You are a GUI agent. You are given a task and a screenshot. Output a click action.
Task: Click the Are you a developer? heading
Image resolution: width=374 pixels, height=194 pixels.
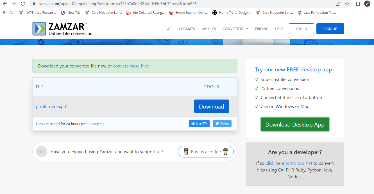click(x=295, y=152)
